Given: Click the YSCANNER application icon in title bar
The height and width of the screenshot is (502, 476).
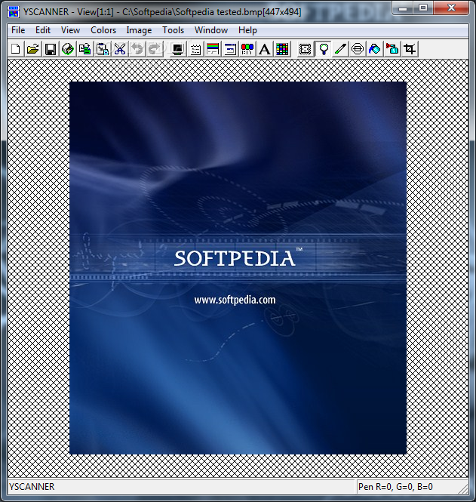Looking at the screenshot, I should pos(14,12).
